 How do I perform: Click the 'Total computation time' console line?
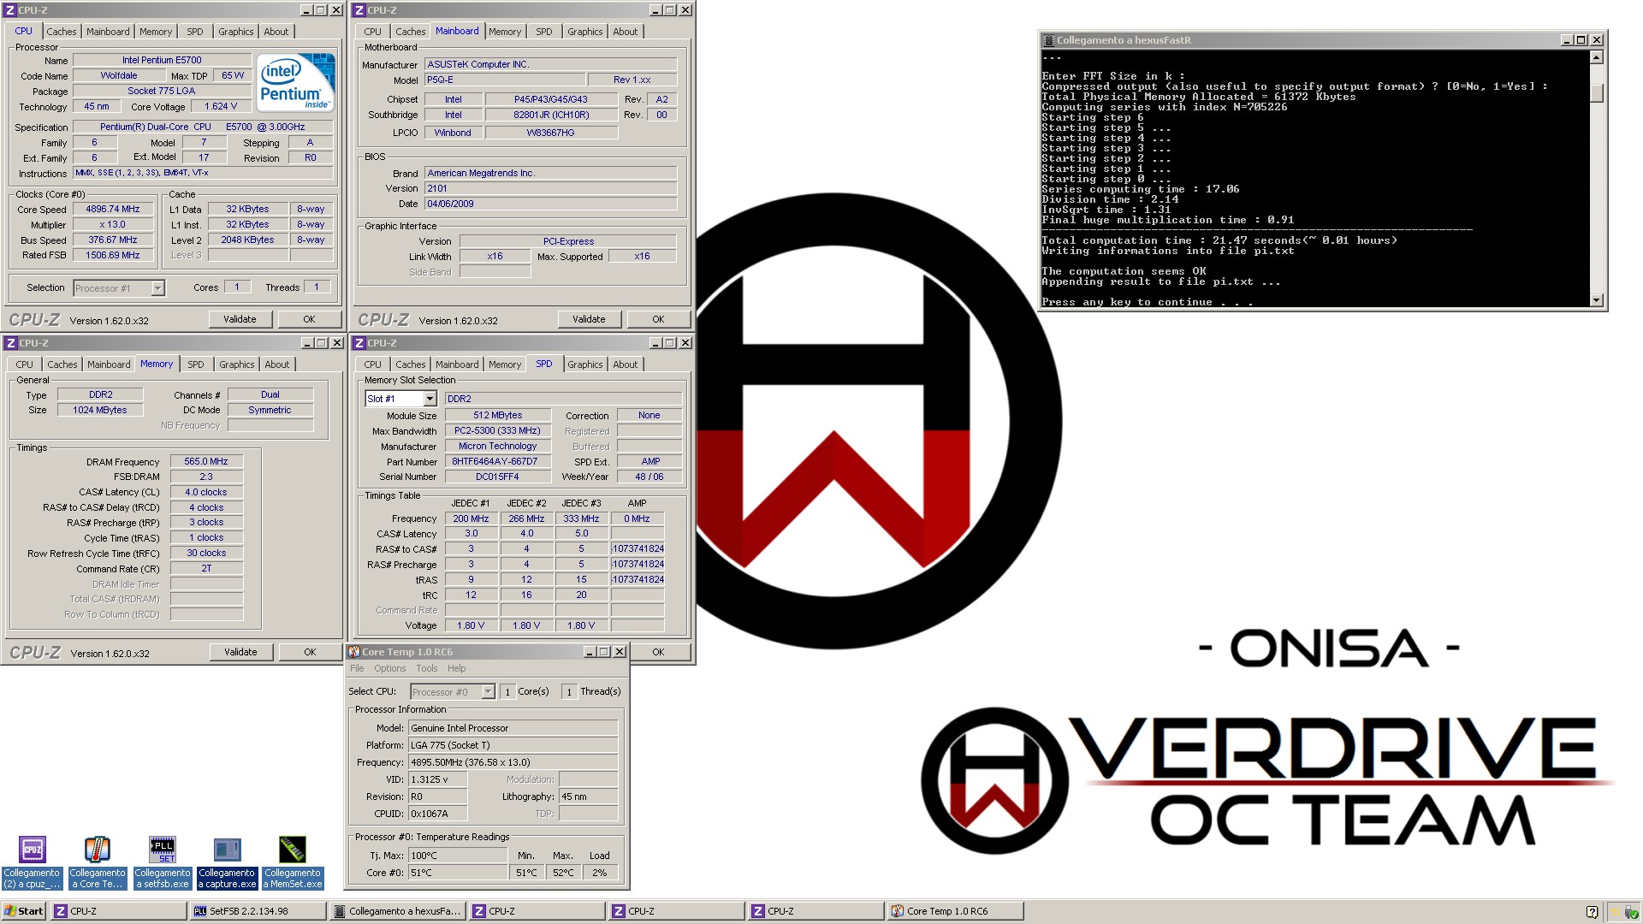click(1219, 241)
